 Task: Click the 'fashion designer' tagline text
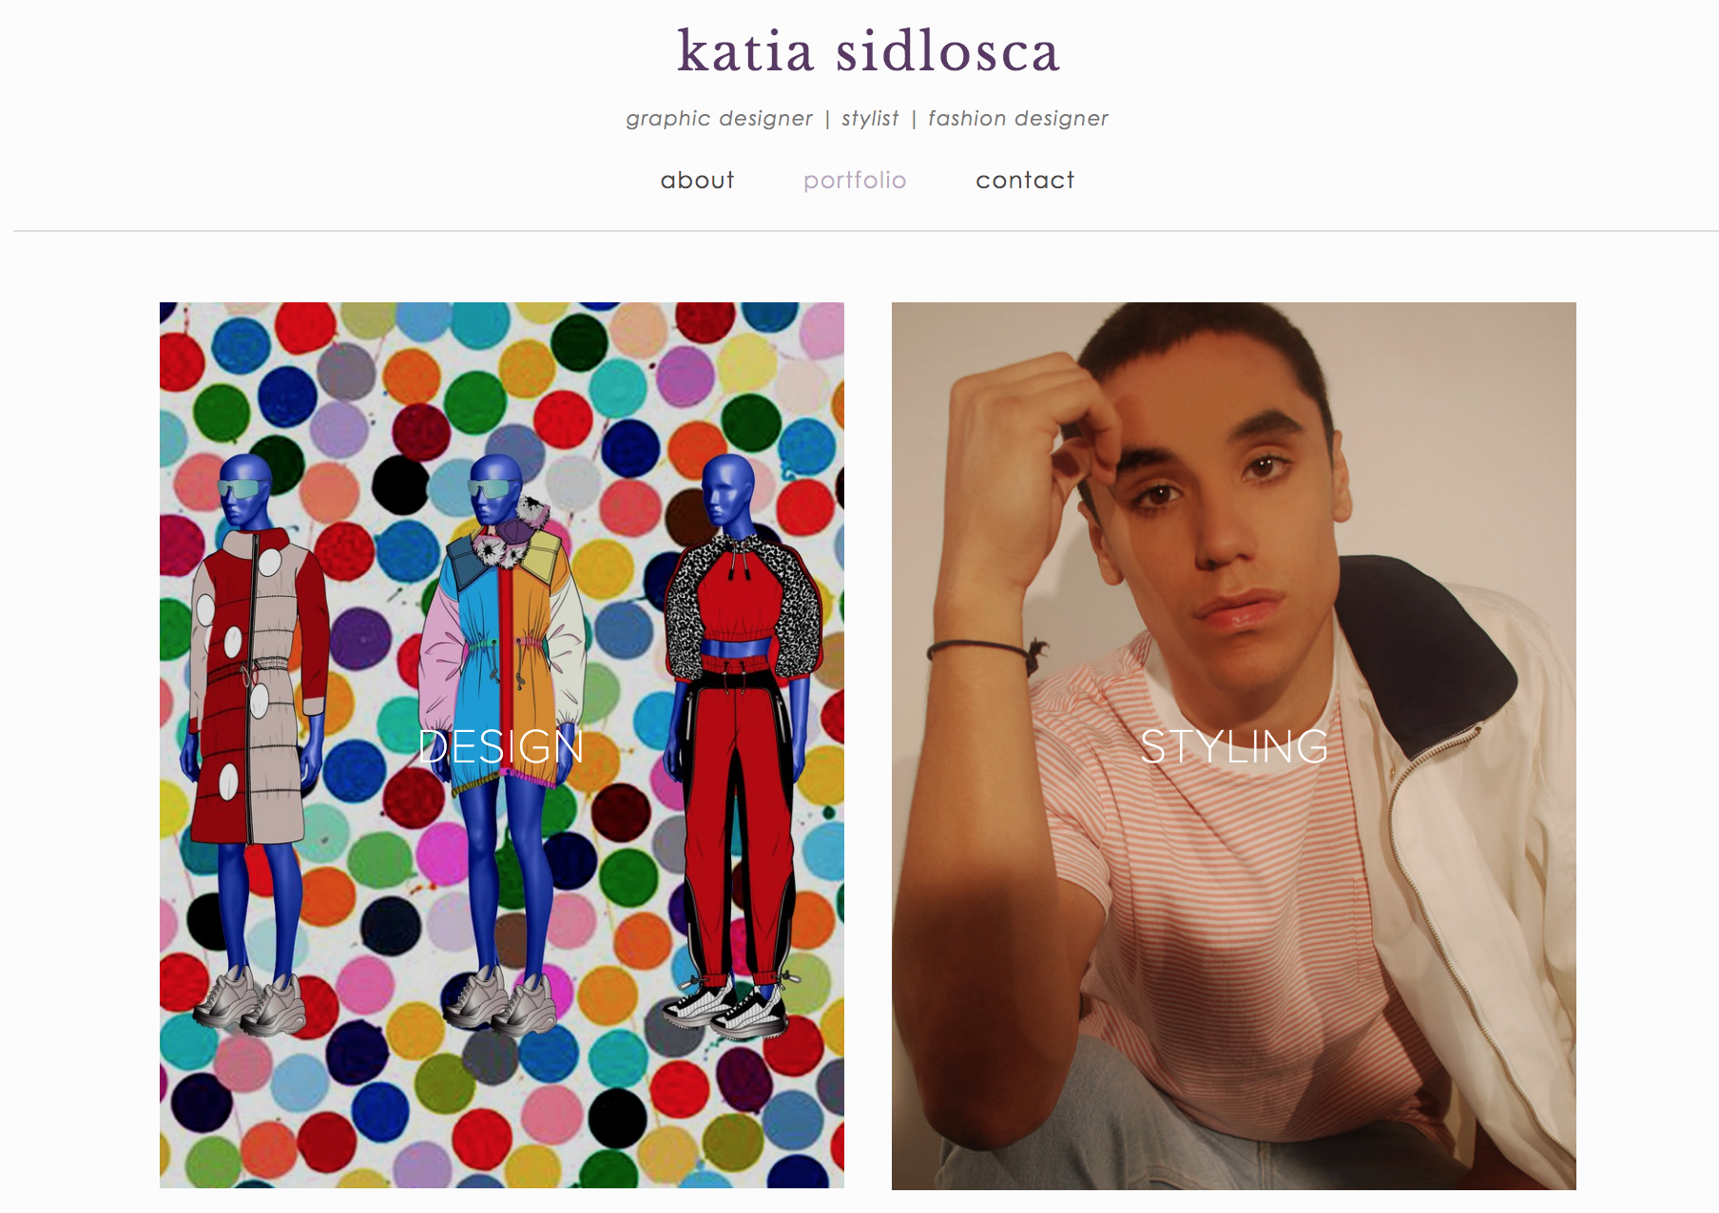[1018, 119]
